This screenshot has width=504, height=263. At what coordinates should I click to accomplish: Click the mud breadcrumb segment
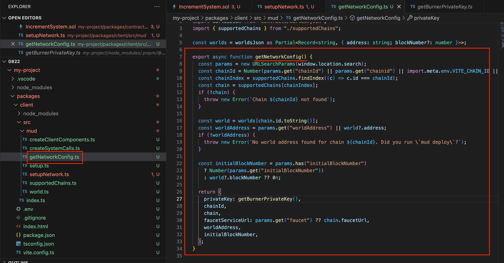tap(273, 18)
